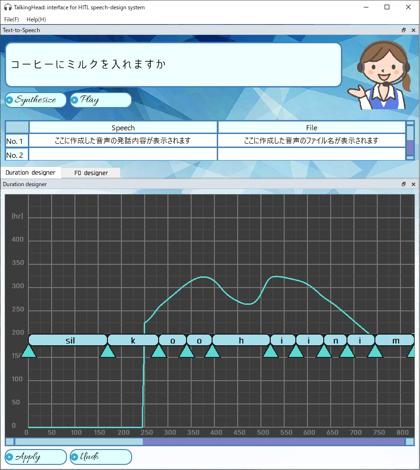Image resolution: width=420 pixels, height=470 pixels.
Task: Select row header No. 2
Action: [17, 154]
